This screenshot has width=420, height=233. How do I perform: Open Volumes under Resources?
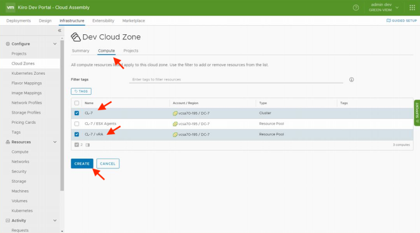coord(19,201)
